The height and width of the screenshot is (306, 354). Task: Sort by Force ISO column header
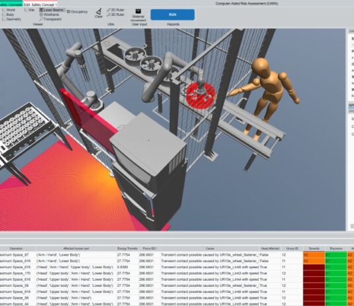pos(149,248)
